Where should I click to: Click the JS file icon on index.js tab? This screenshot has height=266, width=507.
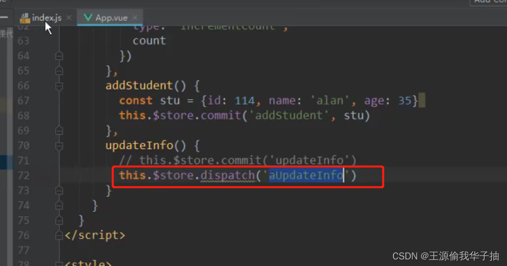[25, 18]
